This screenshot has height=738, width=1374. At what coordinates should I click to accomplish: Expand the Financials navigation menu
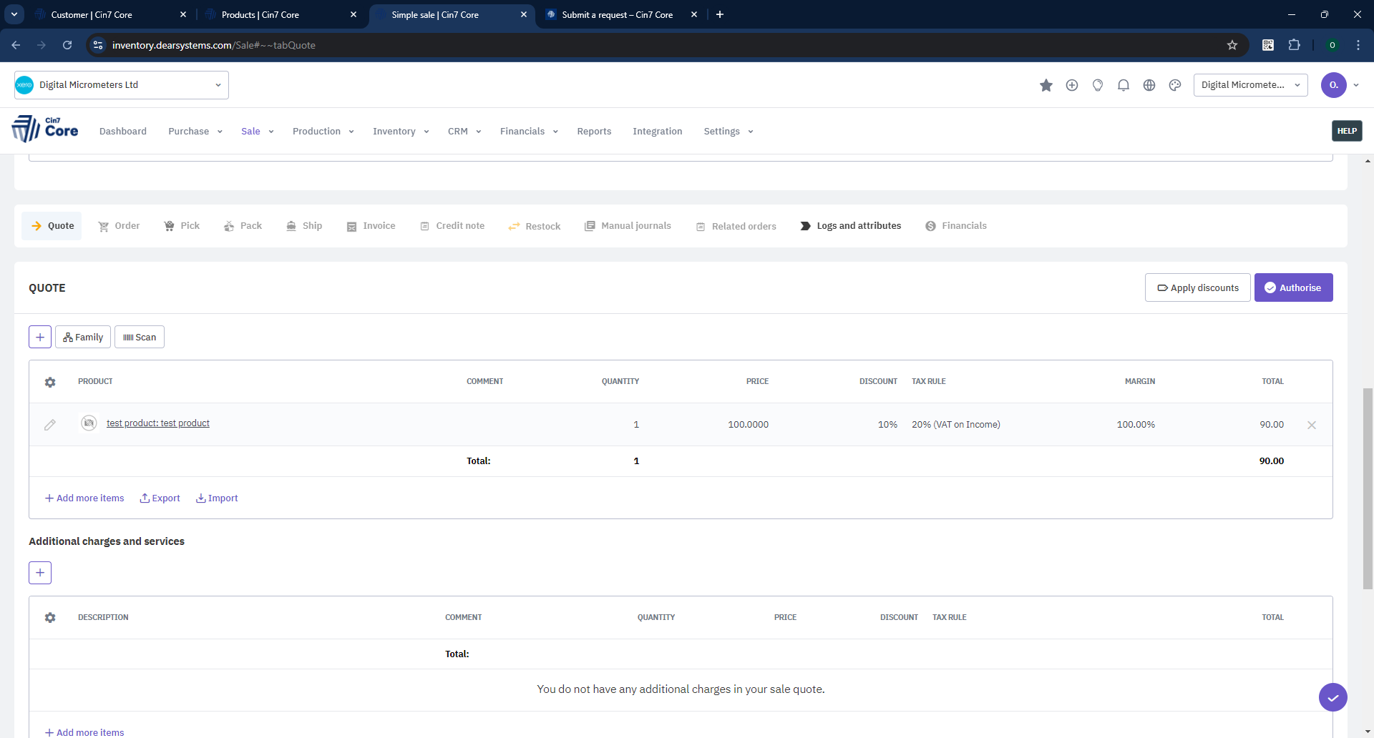528,132
